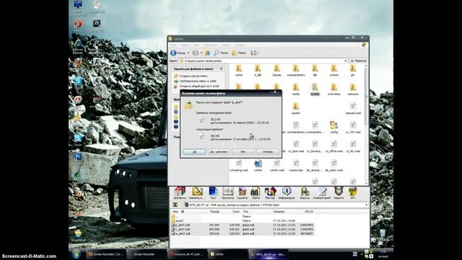Expand the Explorer address bar dropdown
This screenshot has height=260, width=462.
pyautogui.click(x=346, y=61)
